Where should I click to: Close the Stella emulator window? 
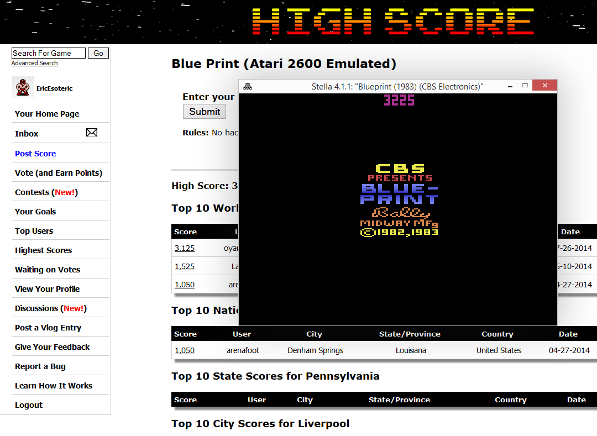(x=545, y=85)
